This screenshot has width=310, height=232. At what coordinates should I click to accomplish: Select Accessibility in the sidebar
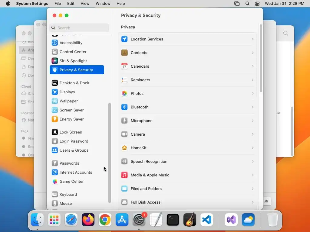[77, 43]
